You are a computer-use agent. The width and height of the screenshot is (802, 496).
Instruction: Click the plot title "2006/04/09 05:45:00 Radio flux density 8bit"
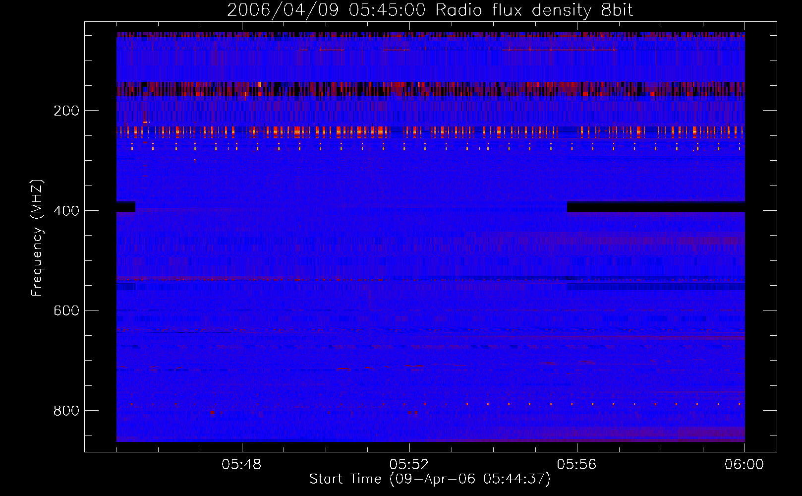[430, 10]
